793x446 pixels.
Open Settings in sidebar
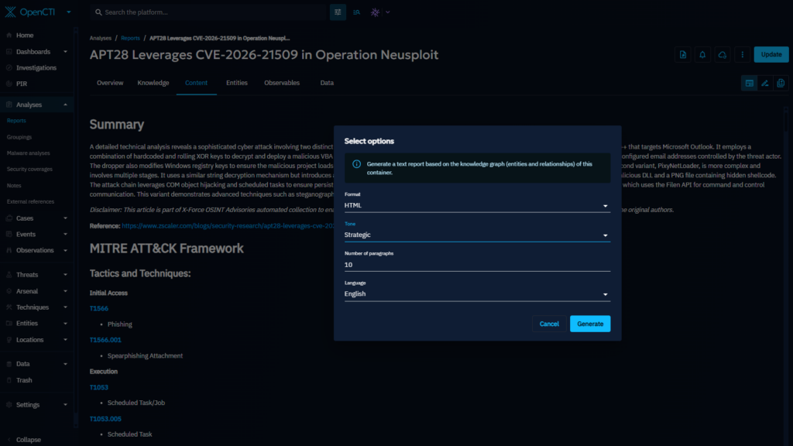click(28, 405)
